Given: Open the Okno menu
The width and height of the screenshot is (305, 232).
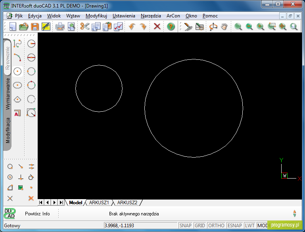Looking at the screenshot, I should [191, 16].
